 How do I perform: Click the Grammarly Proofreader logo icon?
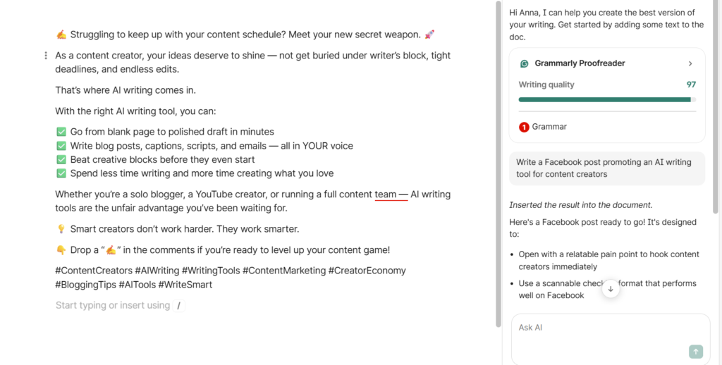pyautogui.click(x=524, y=63)
